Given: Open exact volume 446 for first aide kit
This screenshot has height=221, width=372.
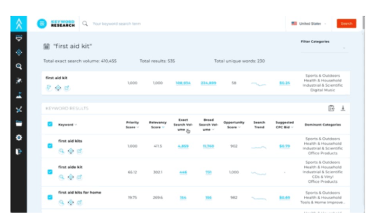Looking at the screenshot, I should [183, 172].
